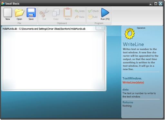Image resolution: width=165 pixels, height=120 pixels.
Task: Click inside the HolaMundo.sb code editor area
Action: 53,61
